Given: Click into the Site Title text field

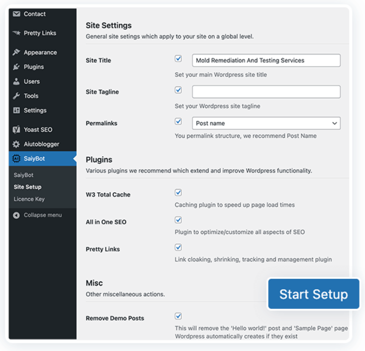Looking at the screenshot, I should pos(266,61).
